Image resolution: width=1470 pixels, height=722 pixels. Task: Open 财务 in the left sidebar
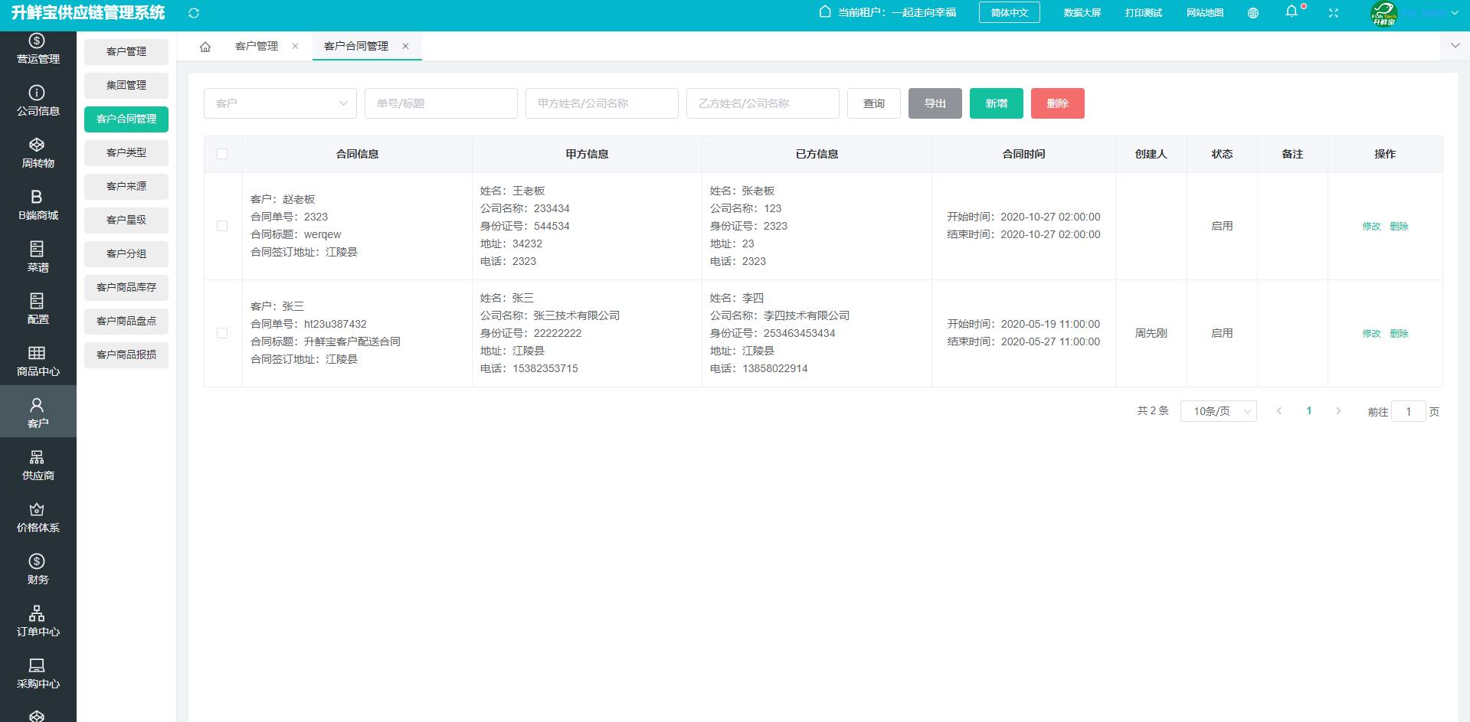click(x=38, y=569)
